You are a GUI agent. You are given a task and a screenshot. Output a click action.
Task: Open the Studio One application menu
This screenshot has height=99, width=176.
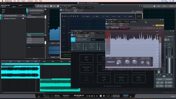(9, 1)
